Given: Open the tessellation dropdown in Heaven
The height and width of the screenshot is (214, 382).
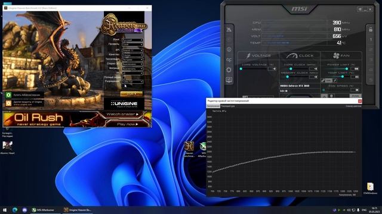Looking at the screenshot, I should pos(133,59).
